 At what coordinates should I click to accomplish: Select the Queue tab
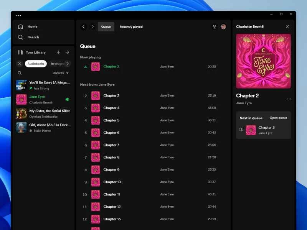click(x=106, y=27)
